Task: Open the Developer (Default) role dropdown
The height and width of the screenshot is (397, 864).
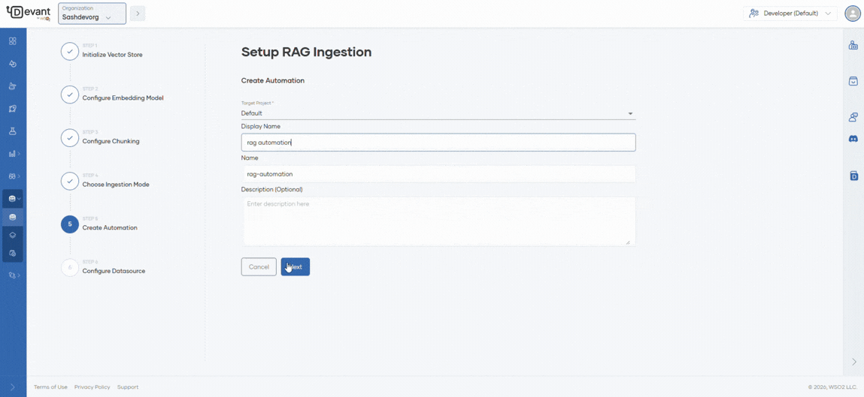Action: coord(790,14)
